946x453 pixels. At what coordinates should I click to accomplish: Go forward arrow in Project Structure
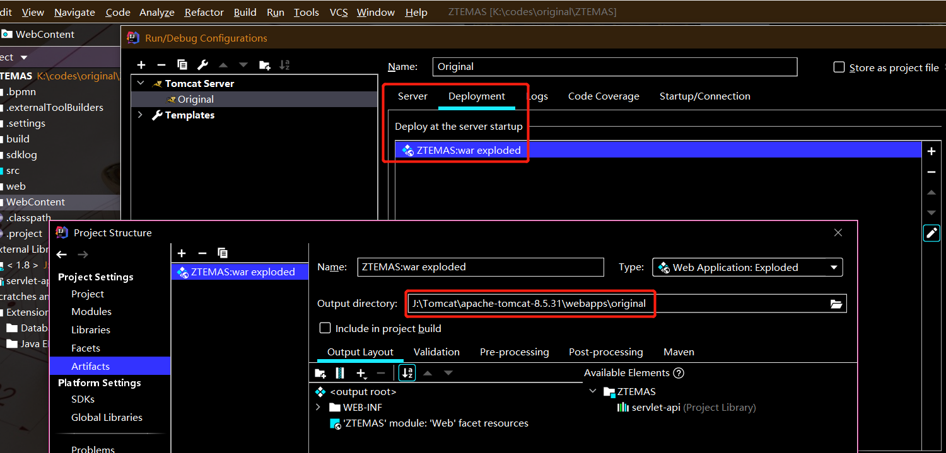tap(83, 255)
